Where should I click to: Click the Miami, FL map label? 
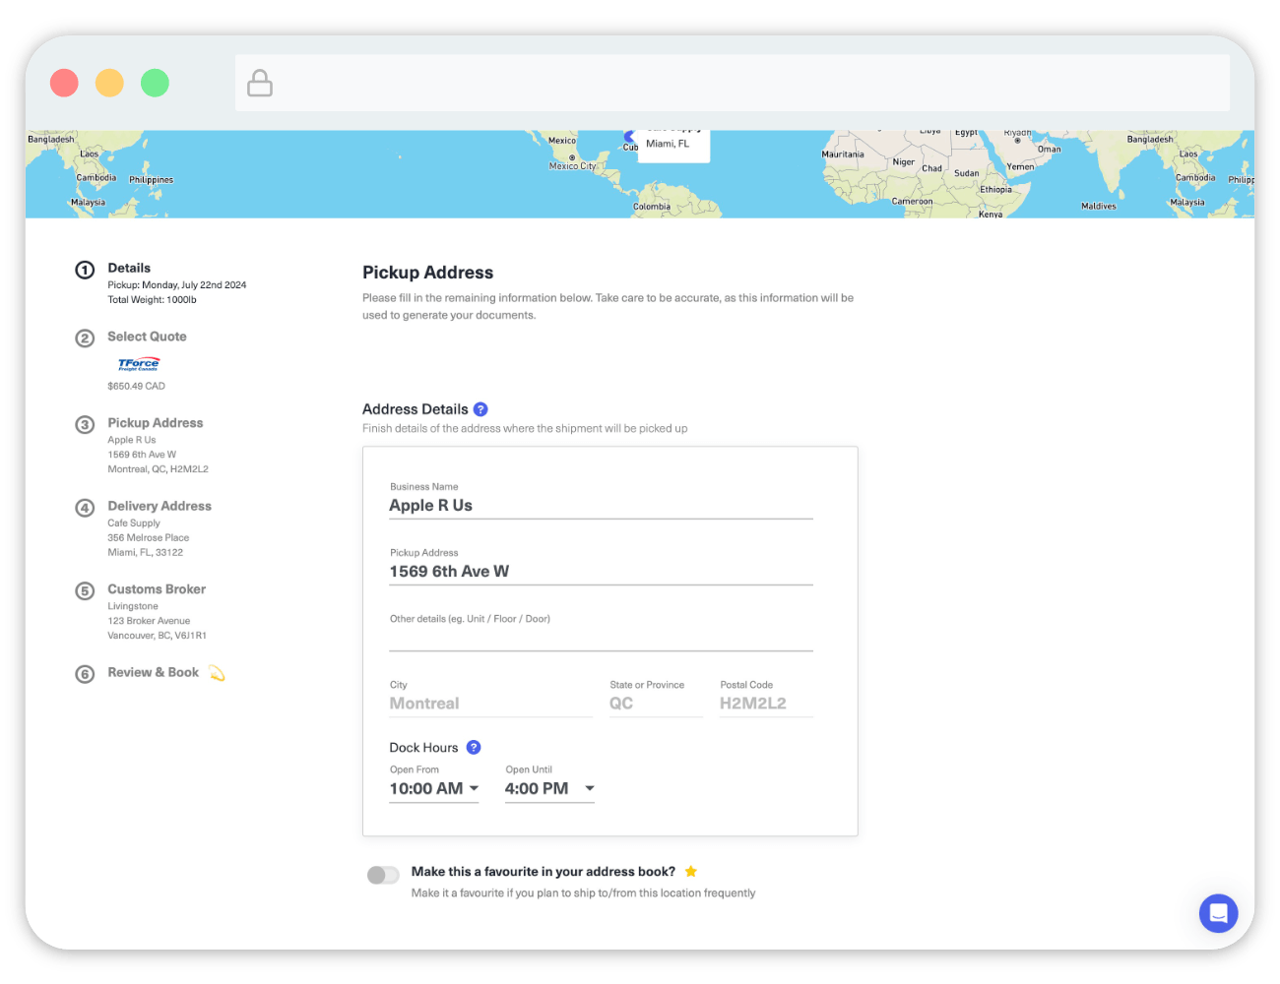[x=669, y=144]
